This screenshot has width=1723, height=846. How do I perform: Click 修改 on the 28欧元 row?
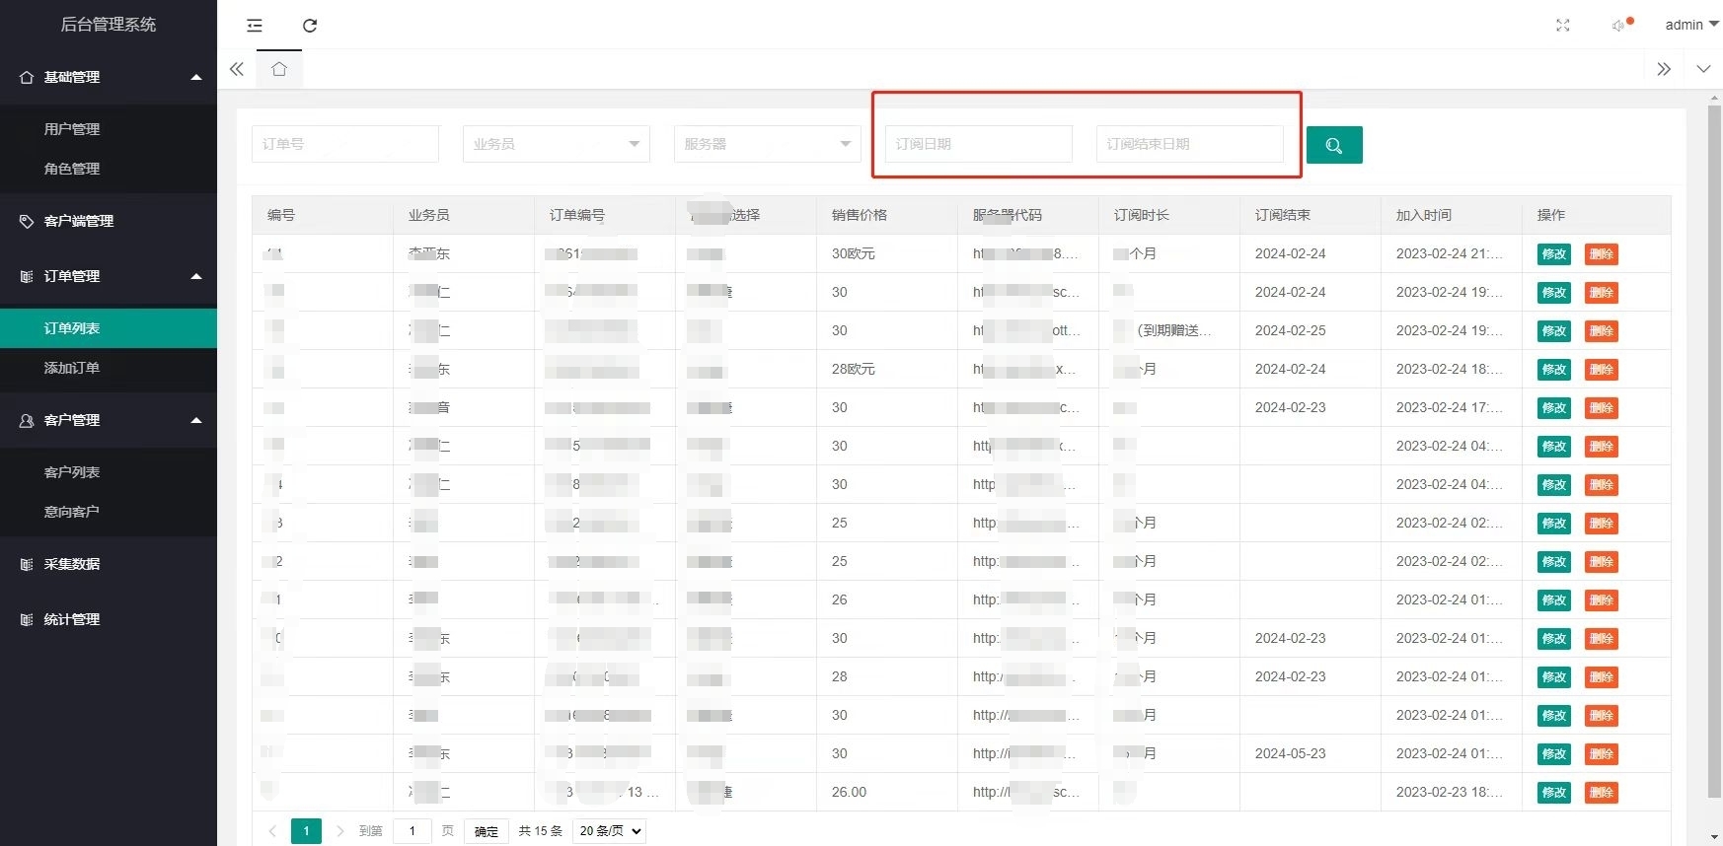point(1554,370)
